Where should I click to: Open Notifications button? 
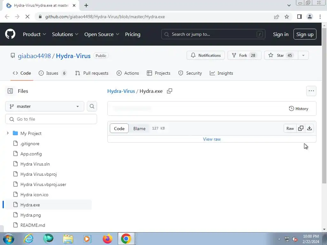pos(205,56)
